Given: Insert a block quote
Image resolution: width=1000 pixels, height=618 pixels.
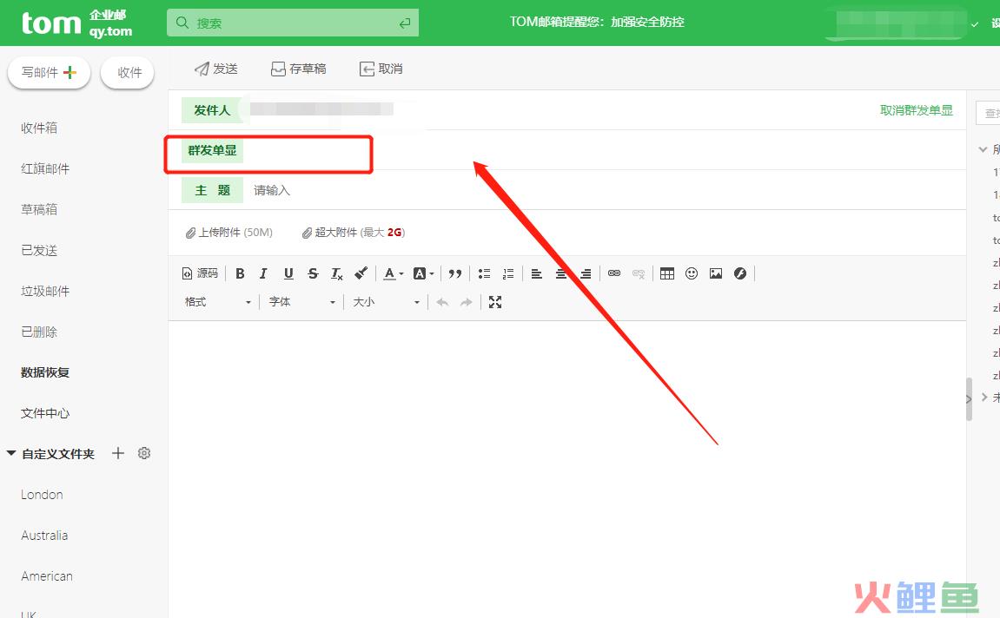Looking at the screenshot, I should tap(454, 273).
